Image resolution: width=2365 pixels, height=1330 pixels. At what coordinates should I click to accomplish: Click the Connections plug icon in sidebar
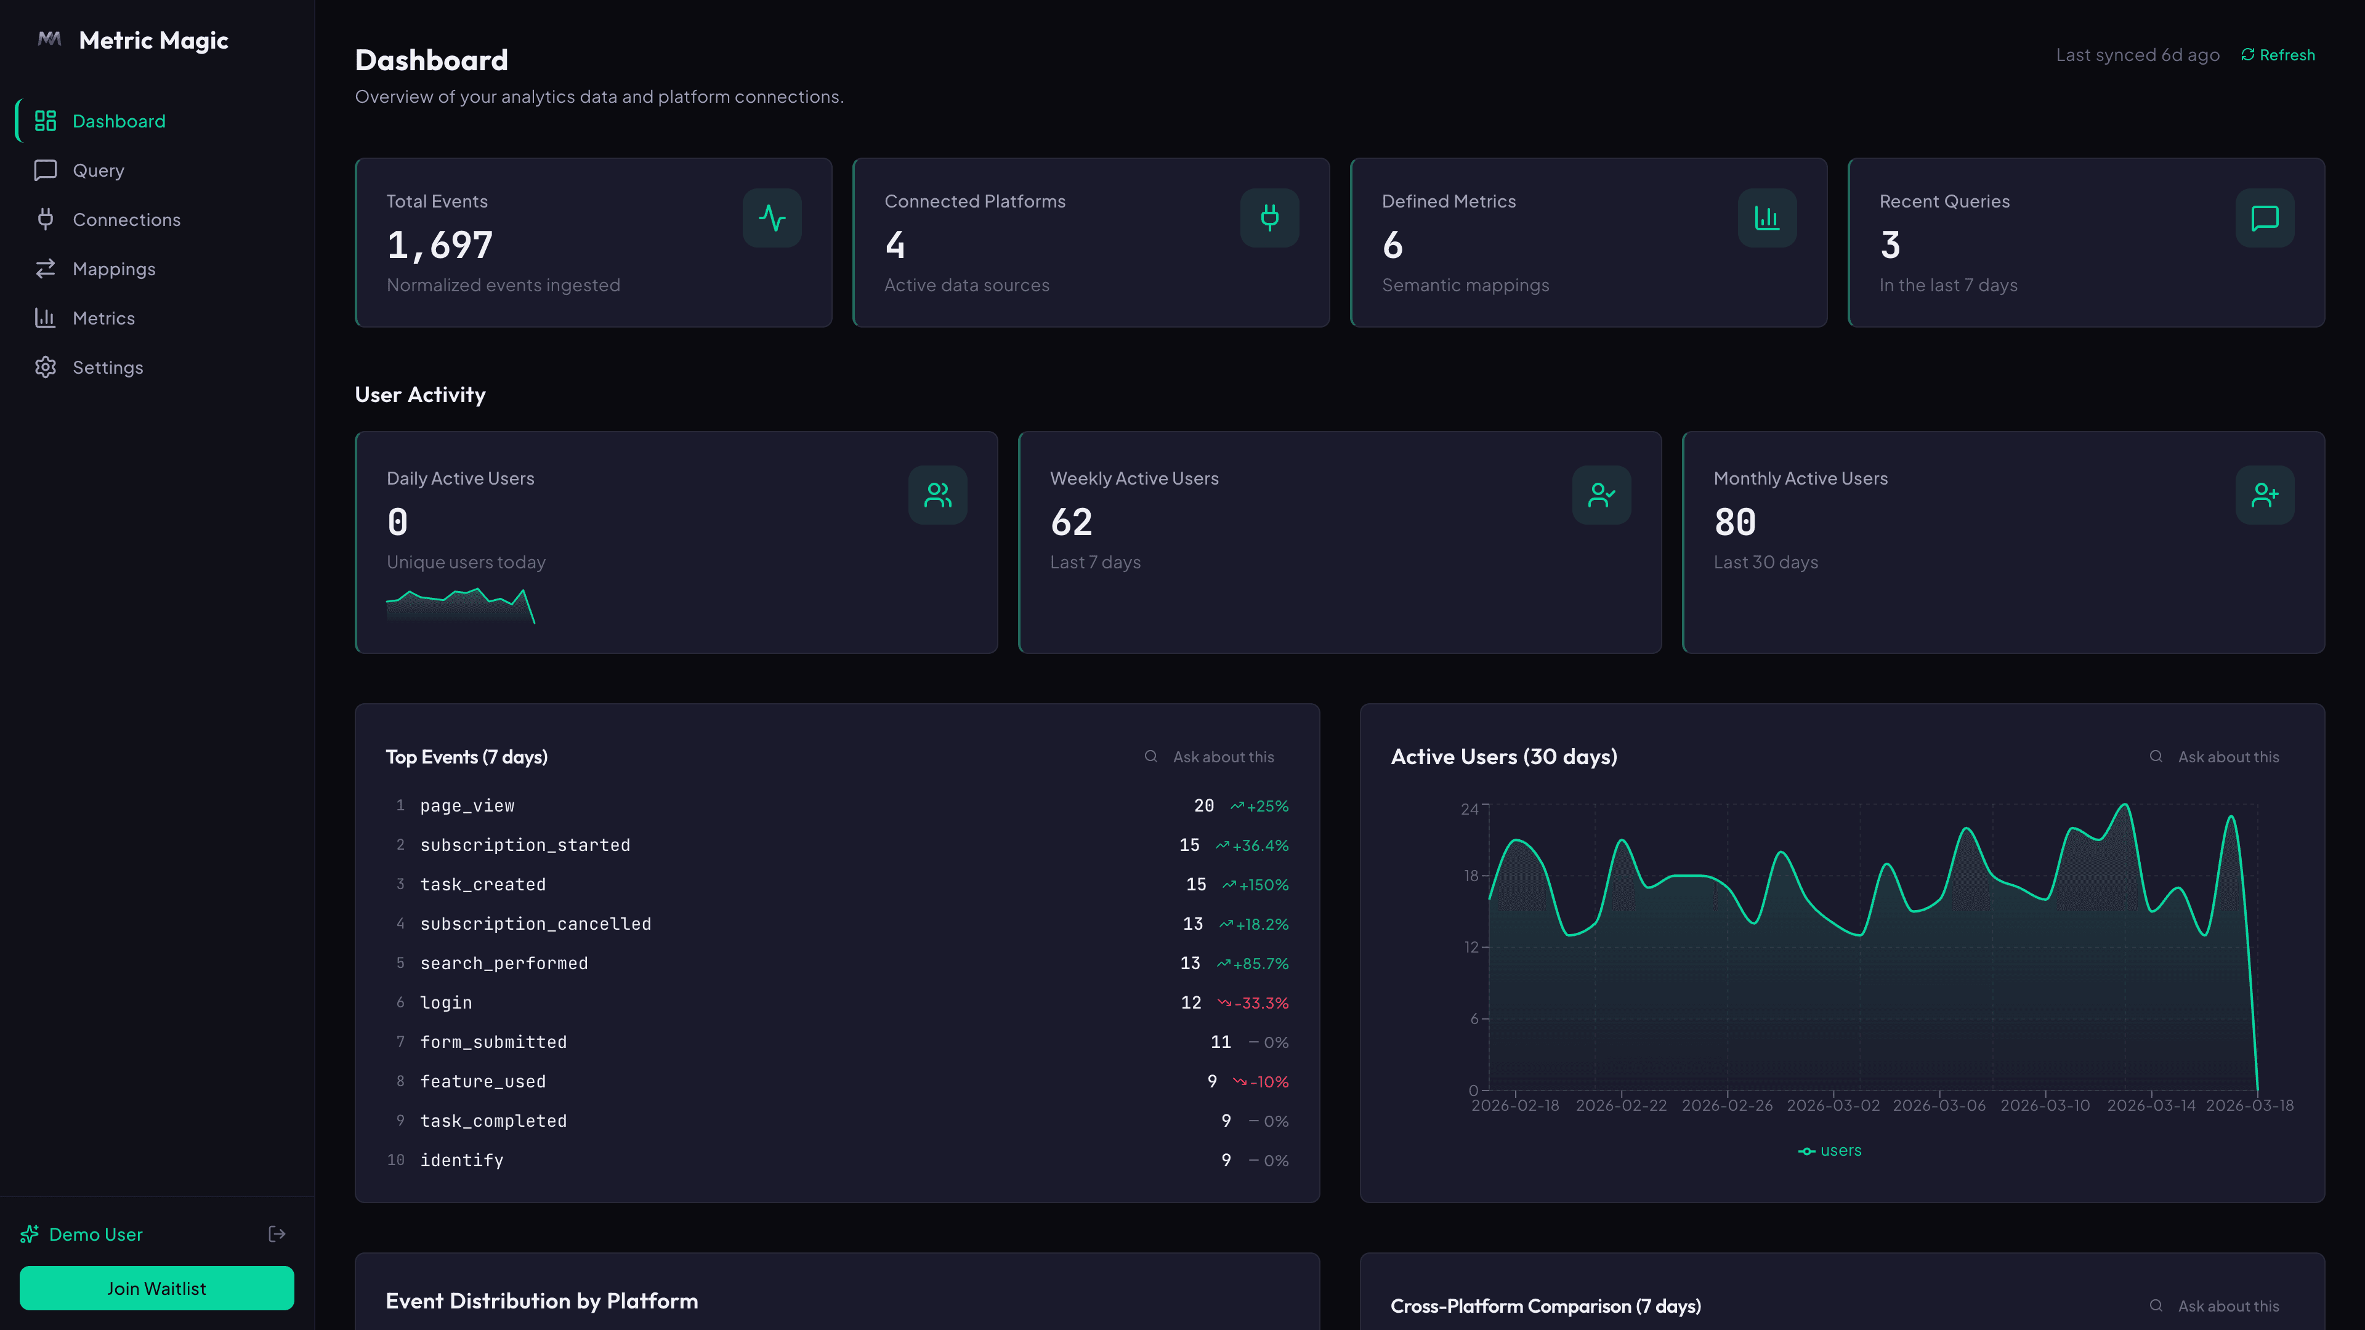pos(46,219)
